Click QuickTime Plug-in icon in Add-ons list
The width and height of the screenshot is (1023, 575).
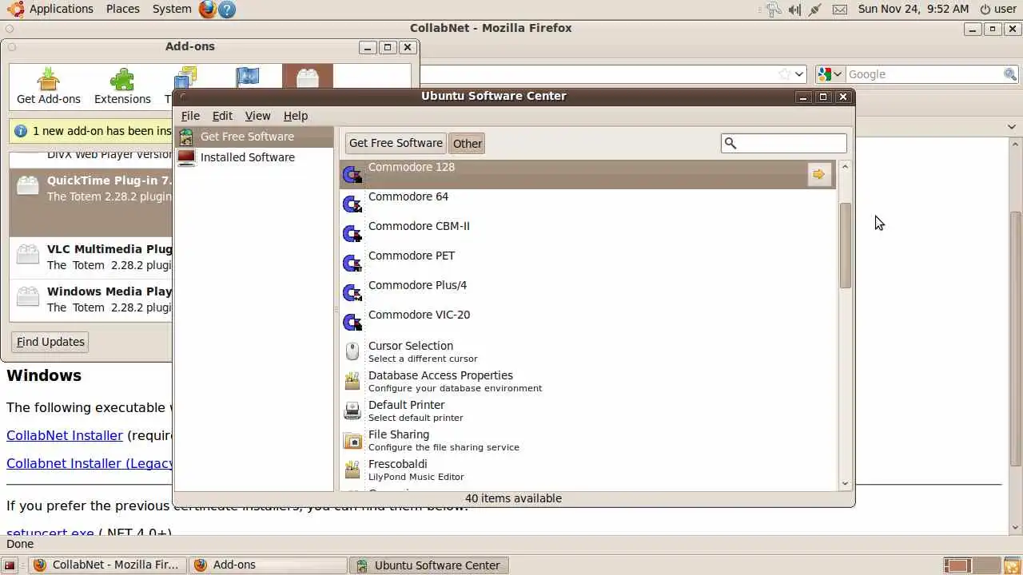pyautogui.click(x=28, y=186)
